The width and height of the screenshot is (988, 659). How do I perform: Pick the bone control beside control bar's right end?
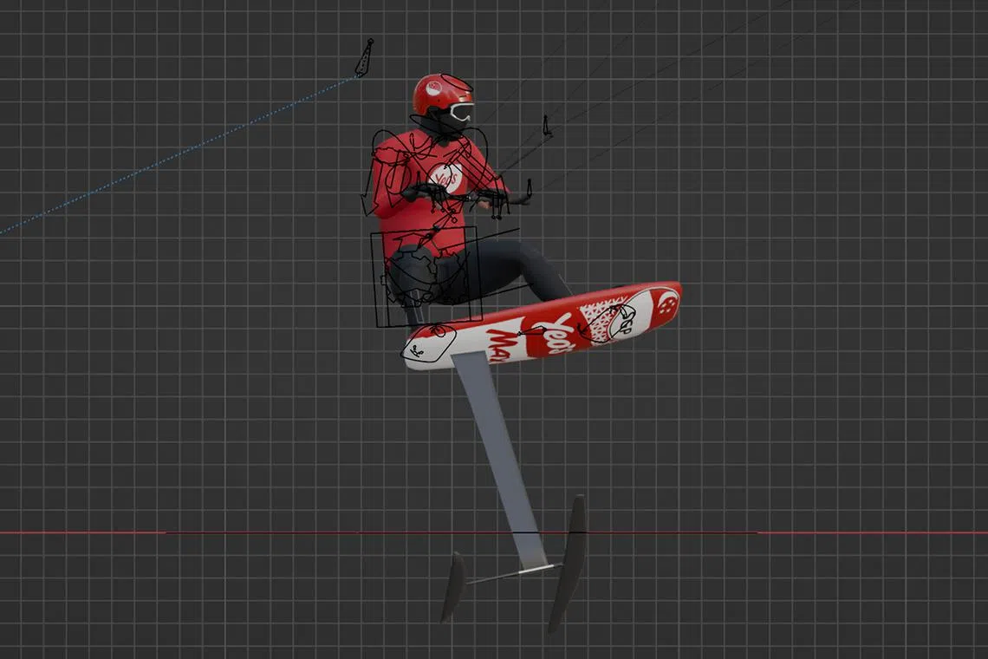[x=529, y=188]
